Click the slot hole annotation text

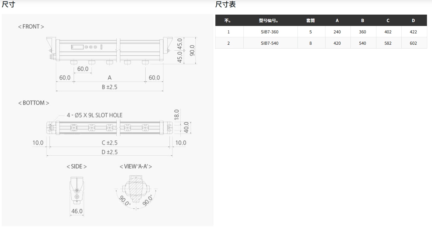point(94,115)
